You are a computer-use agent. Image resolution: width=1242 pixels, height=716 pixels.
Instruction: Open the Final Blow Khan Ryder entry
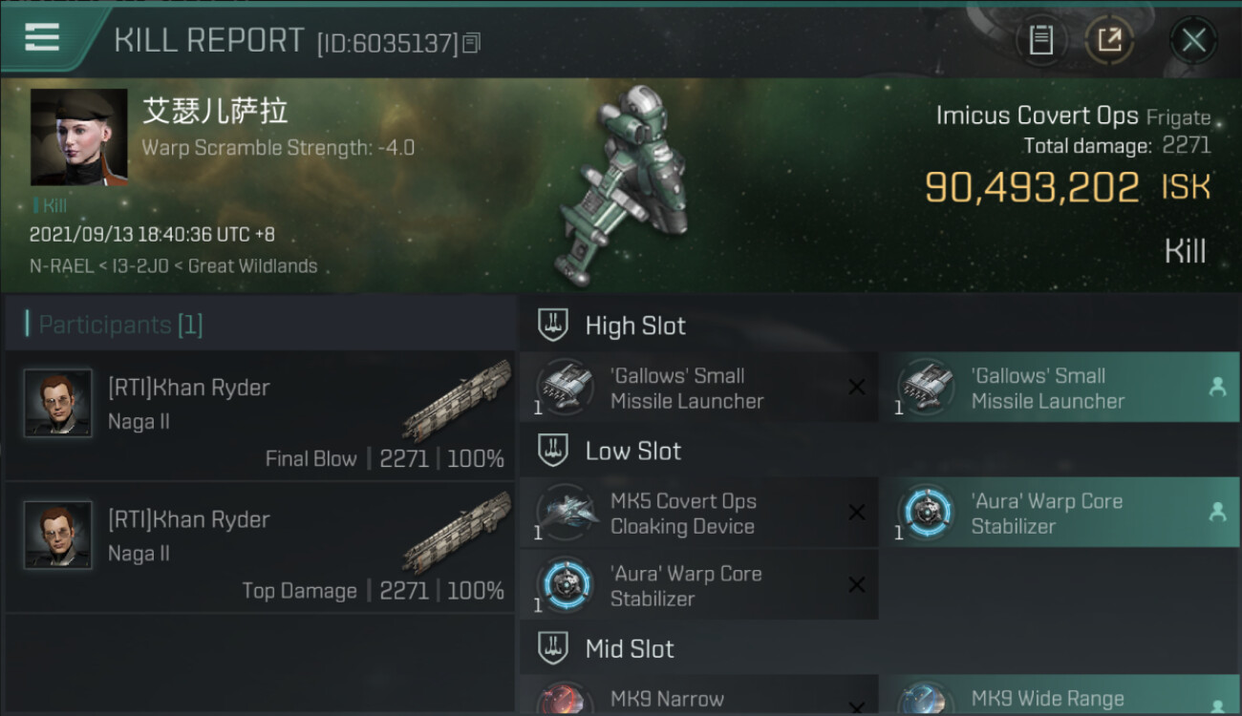click(x=260, y=416)
